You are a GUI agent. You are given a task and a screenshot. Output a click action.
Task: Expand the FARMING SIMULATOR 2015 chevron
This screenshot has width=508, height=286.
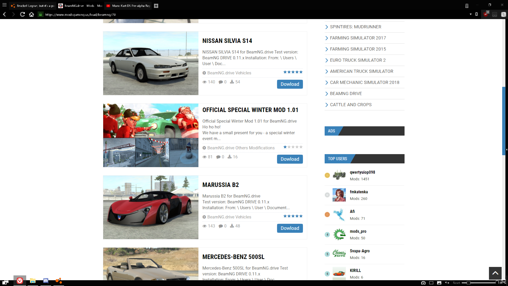326,49
